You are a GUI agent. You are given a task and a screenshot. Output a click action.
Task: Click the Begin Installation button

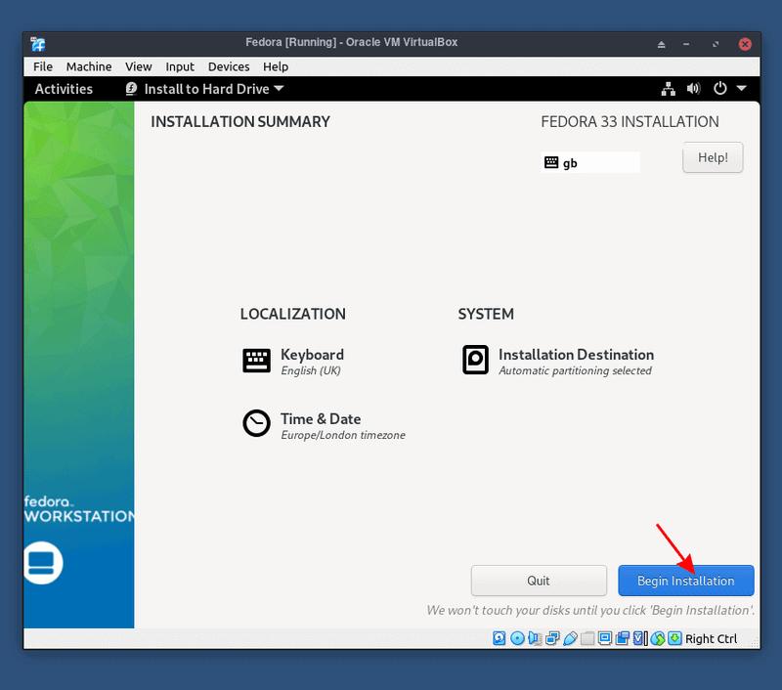(685, 580)
